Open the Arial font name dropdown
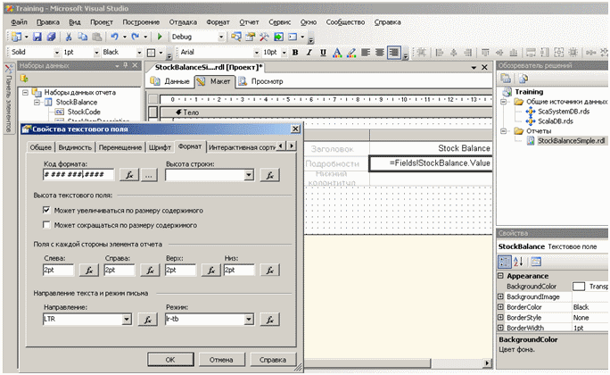This screenshot has height=375, width=610. tap(256, 53)
